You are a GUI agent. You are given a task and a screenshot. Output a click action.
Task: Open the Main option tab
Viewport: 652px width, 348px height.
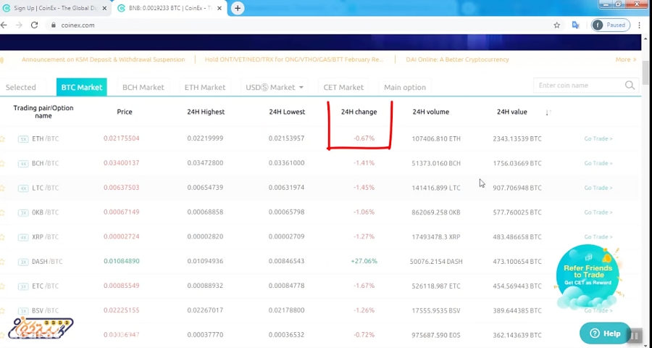click(404, 88)
